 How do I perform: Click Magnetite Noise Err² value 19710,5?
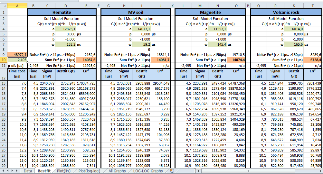point(236,55)
